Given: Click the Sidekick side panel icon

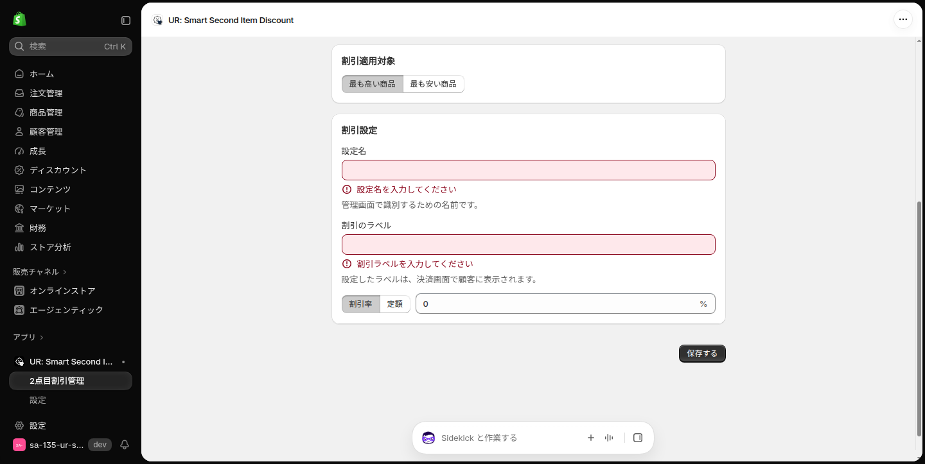Looking at the screenshot, I should pos(638,438).
